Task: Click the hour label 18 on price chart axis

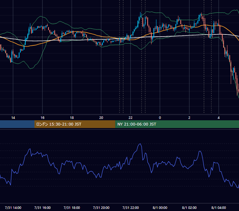Action: pos(72,118)
